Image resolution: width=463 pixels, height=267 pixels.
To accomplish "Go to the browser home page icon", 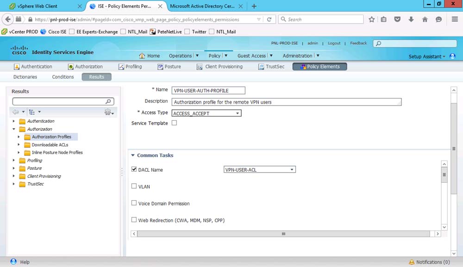I will pos(425,19).
